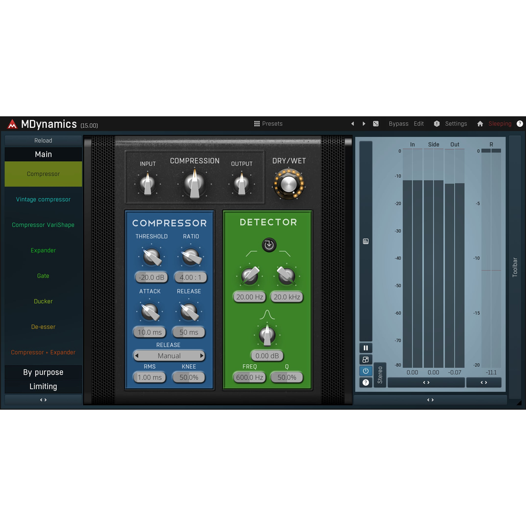
Task: Select the Compressor device
Action: pos(43,174)
